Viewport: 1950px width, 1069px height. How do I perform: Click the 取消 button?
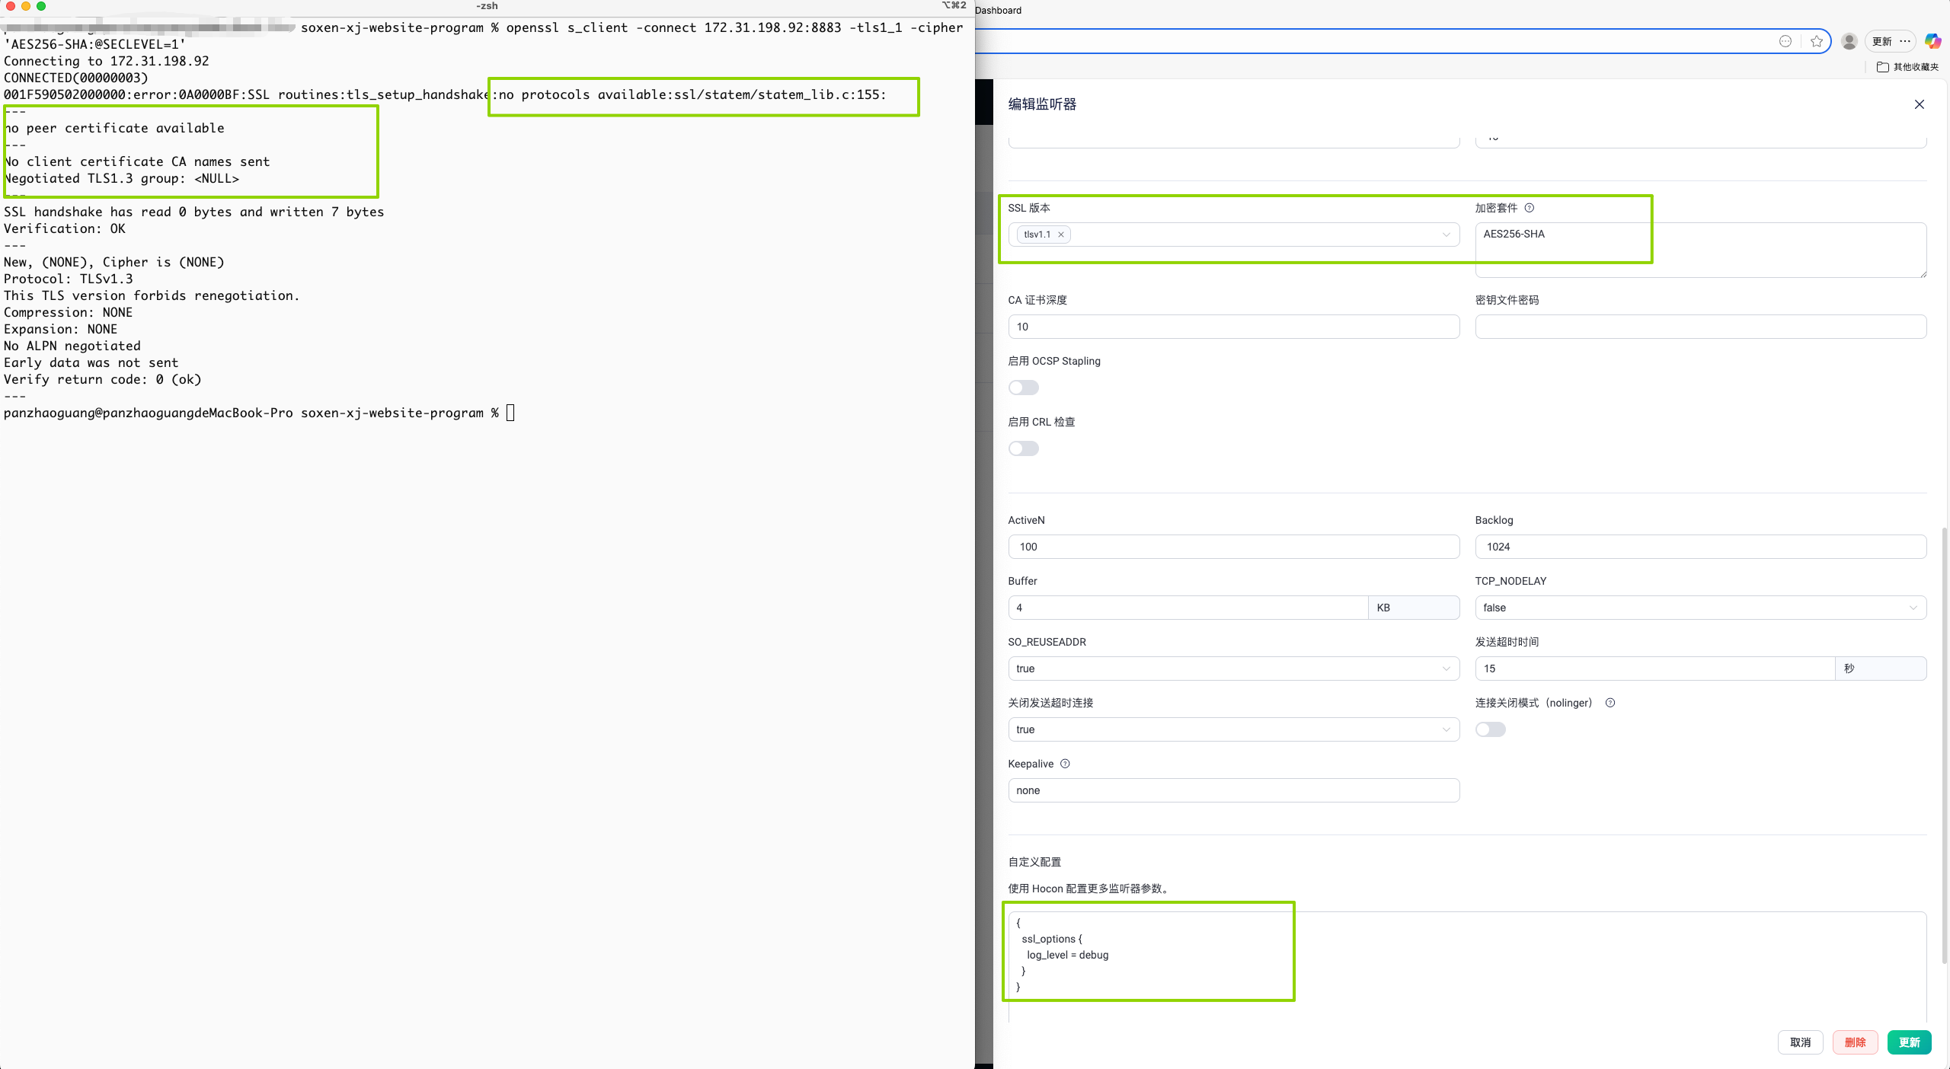1800,1042
